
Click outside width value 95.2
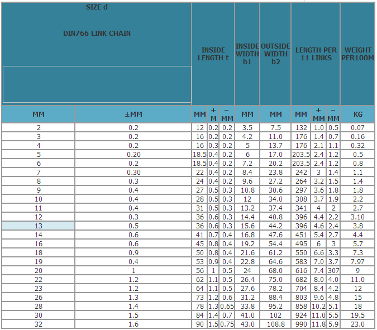pyautogui.click(x=275, y=306)
